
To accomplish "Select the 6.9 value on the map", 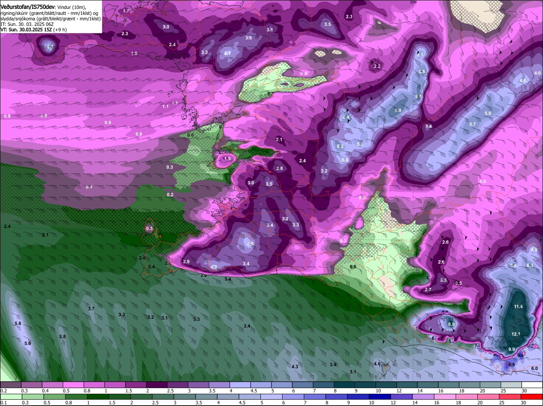I will coord(398,110).
